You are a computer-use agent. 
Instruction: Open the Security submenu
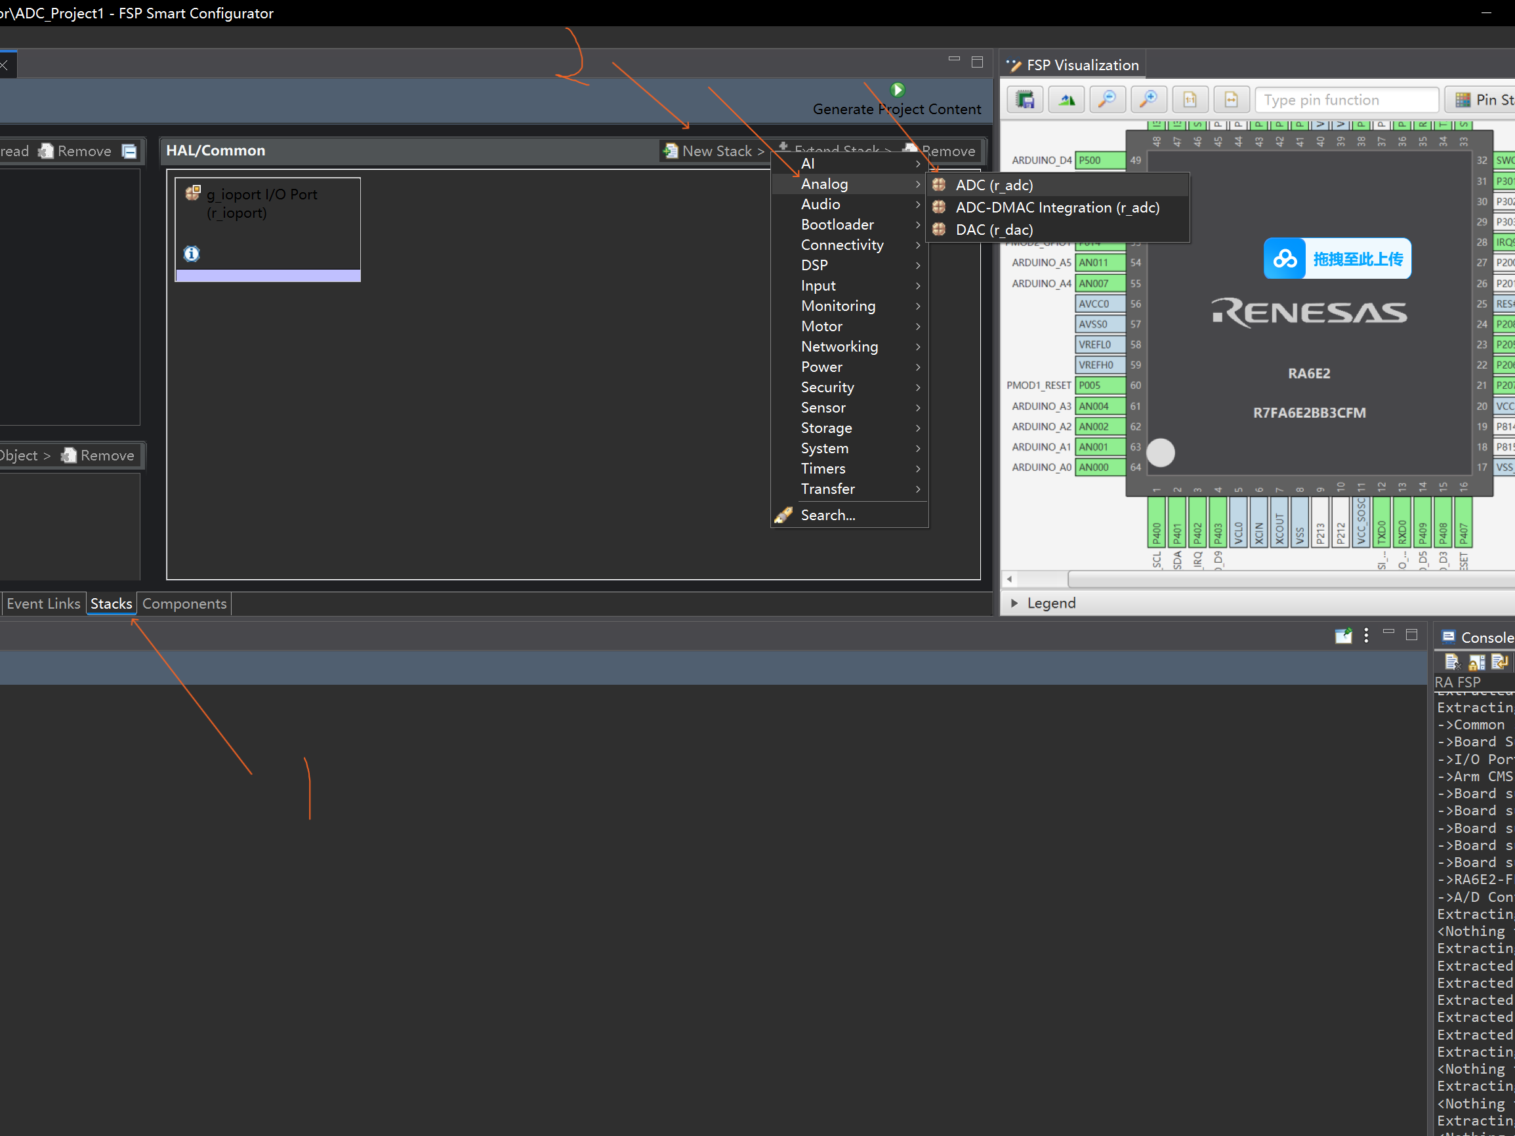[850, 388]
